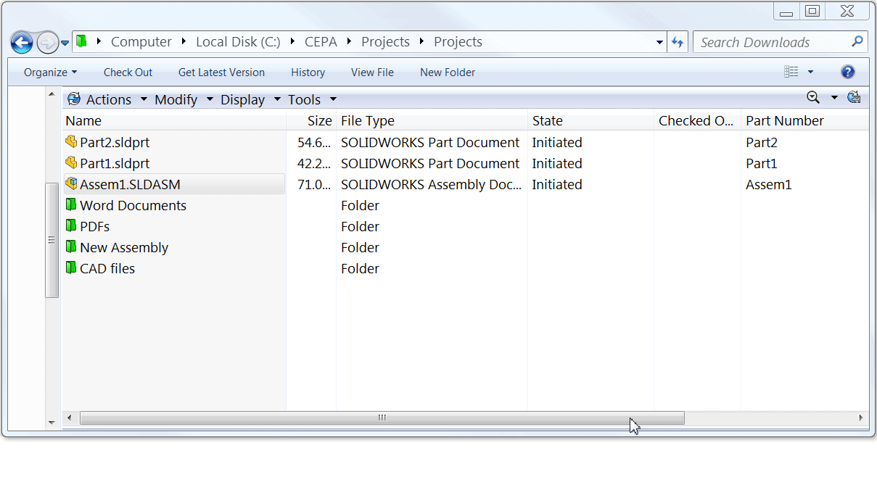Select the Assem1.SLDASM assembly icon
The height and width of the screenshot is (498, 877).
71,183
